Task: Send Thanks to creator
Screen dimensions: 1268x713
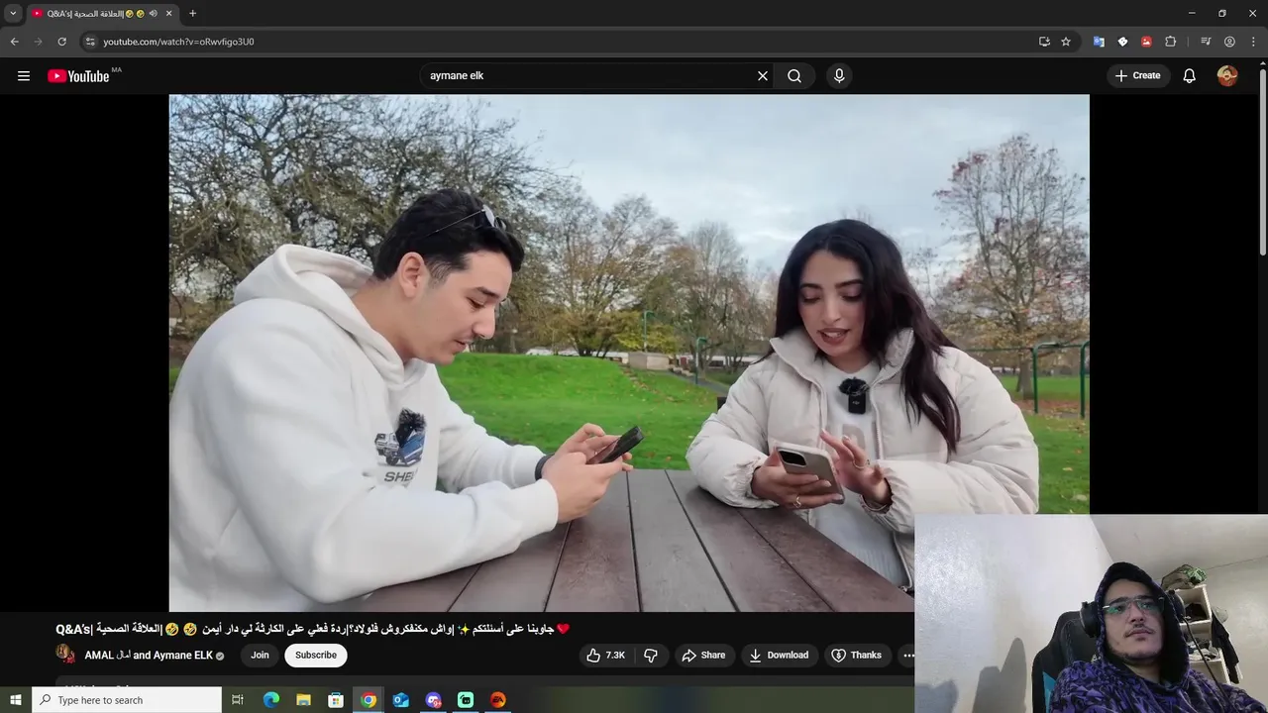Action: (857, 655)
